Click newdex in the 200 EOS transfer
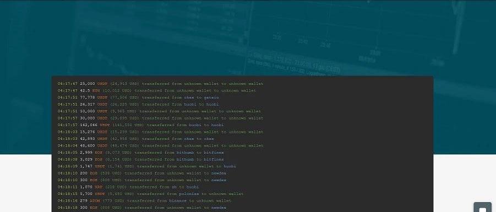This screenshot has width=496, height=212. pyautogui.click(x=219, y=173)
